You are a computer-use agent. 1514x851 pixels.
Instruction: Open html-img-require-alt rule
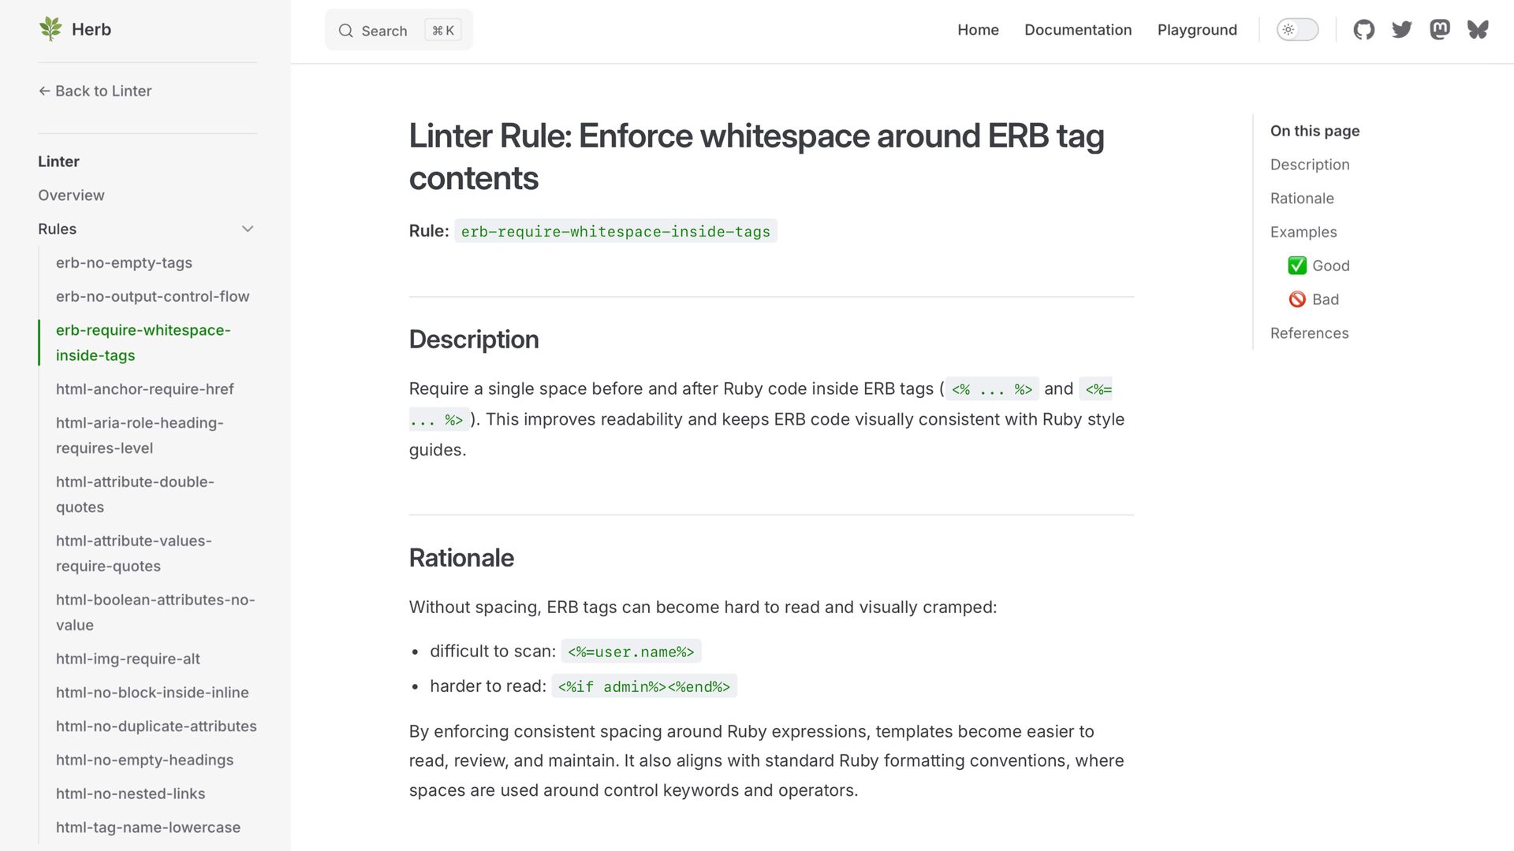pos(128,659)
